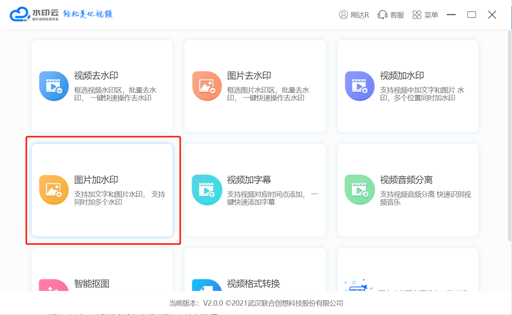Click the 视频格式转换 blue icon
Viewport: 512px width, 315px height.
[x=207, y=285]
